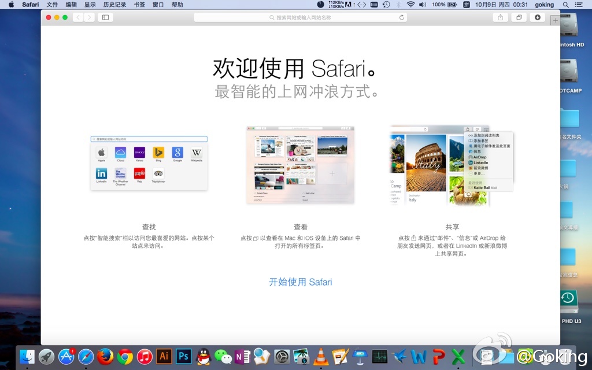Open WeChat from the Dock
The height and width of the screenshot is (370, 592).
pyautogui.click(x=223, y=357)
